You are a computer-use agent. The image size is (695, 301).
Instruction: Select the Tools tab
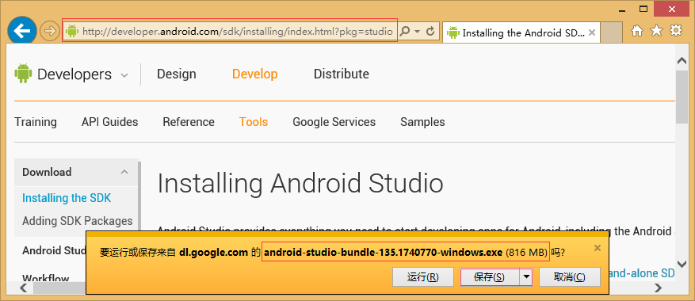tap(254, 122)
